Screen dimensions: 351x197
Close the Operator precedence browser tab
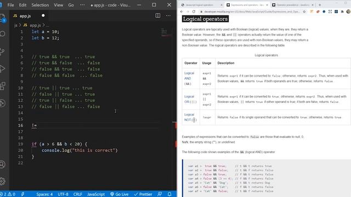click(313, 5)
